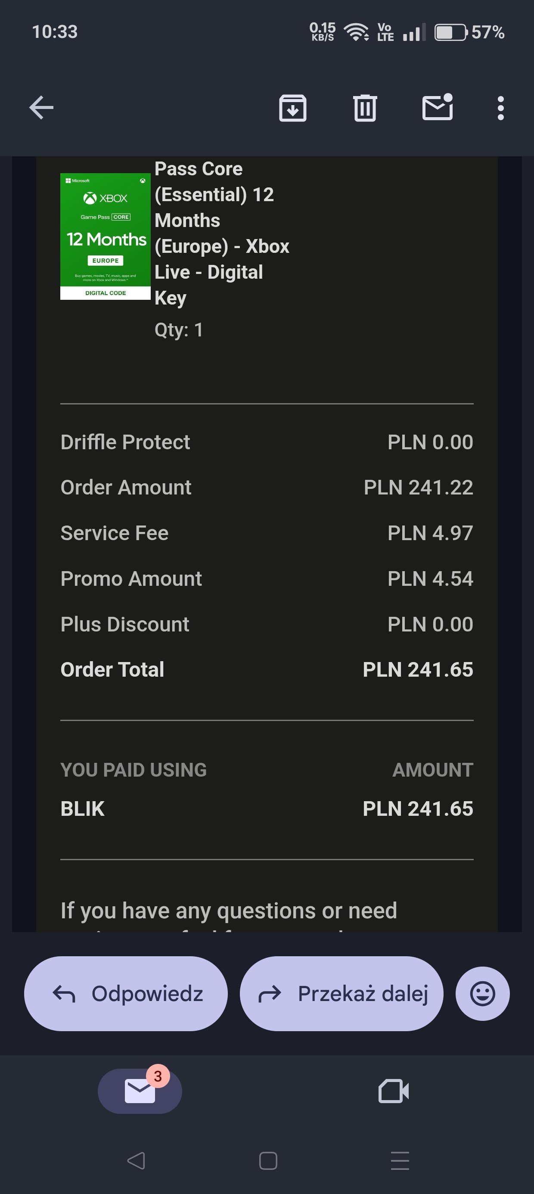Tap the back arrow to leave email
The height and width of the screenshot is (1194, 534).
click(x=42, y=108)
